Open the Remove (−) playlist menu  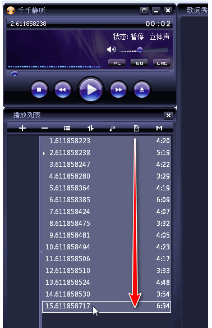tap(44, 128)
